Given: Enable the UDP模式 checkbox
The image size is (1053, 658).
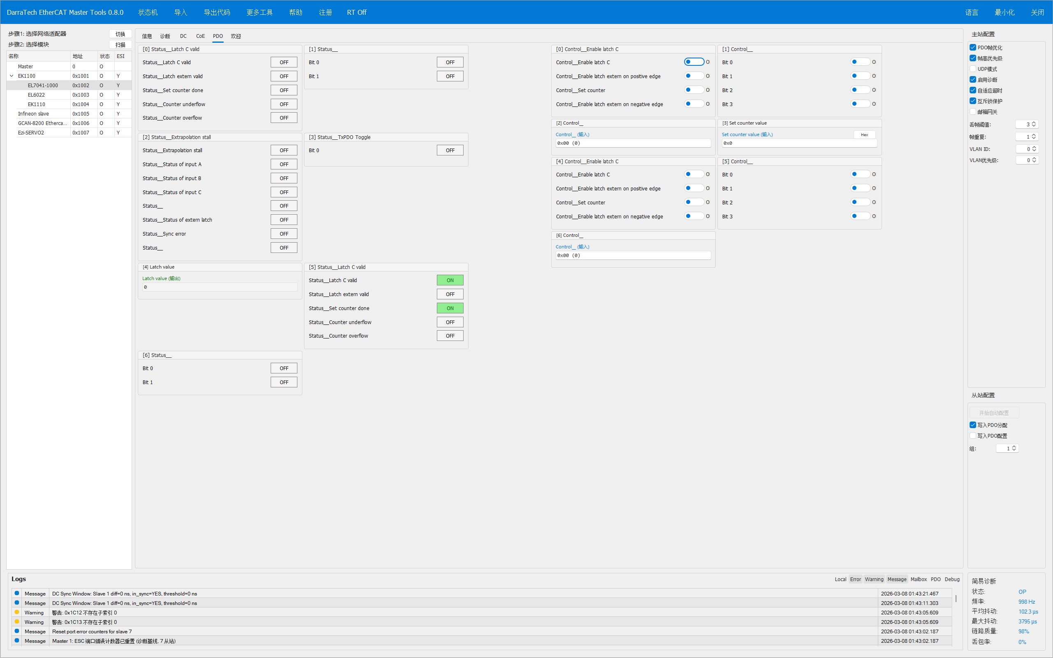Looking at the screenshot, I should [x=973, y=69].
